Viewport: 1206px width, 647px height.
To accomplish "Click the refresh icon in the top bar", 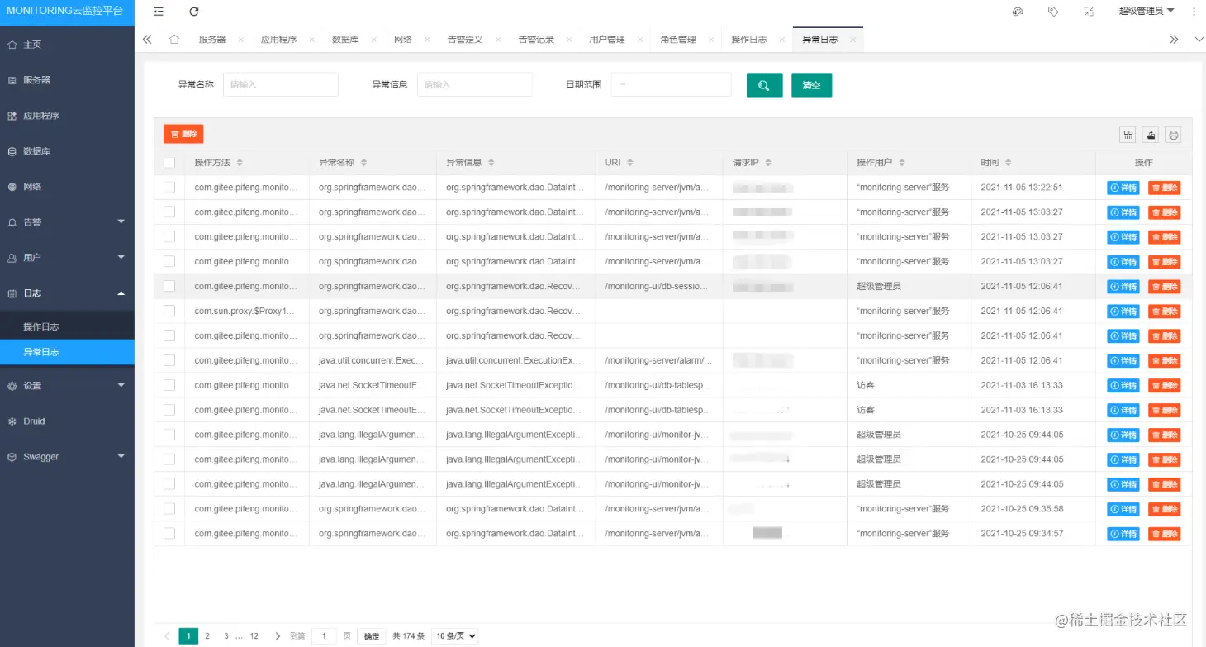I will point(194,12).
